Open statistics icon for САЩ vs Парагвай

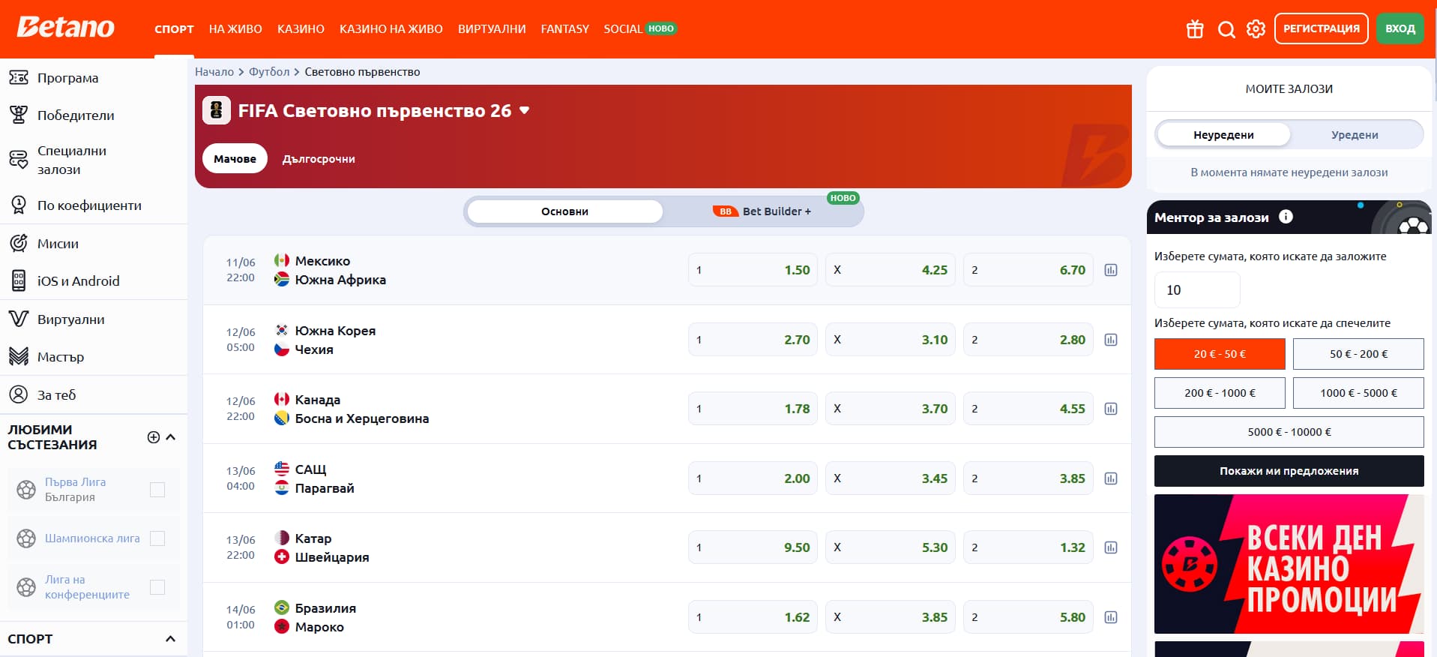pos(1111,478)
